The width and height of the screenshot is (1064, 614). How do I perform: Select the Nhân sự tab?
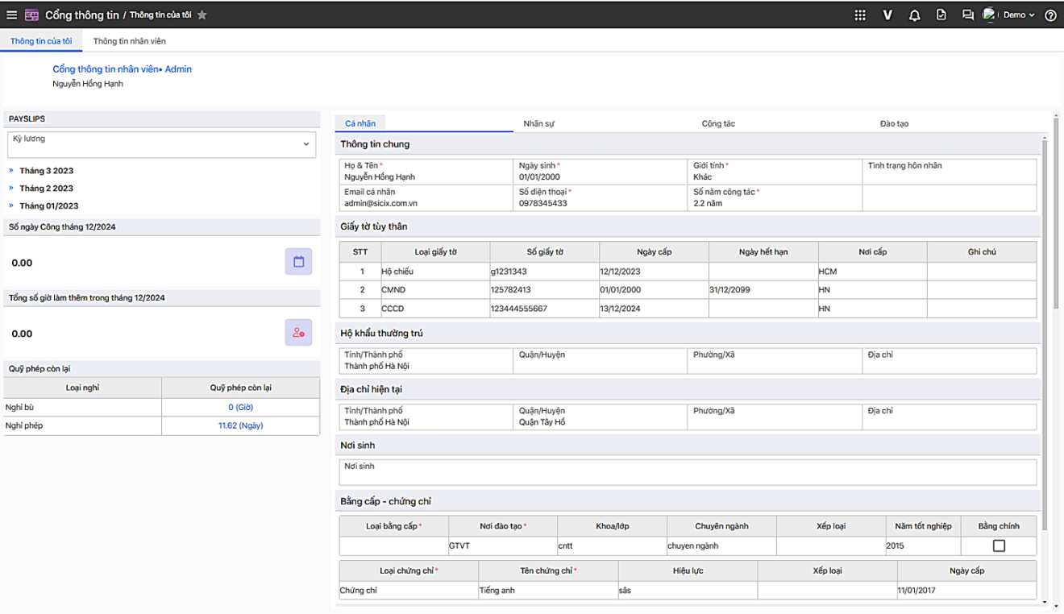click(538, 124)
